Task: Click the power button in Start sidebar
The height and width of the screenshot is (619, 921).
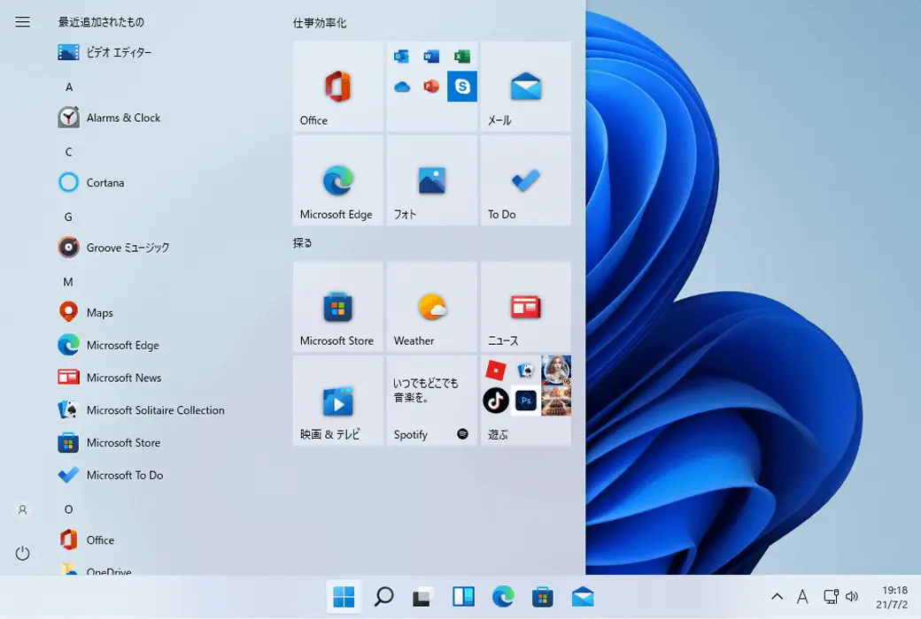Action: tap(22, 554)
